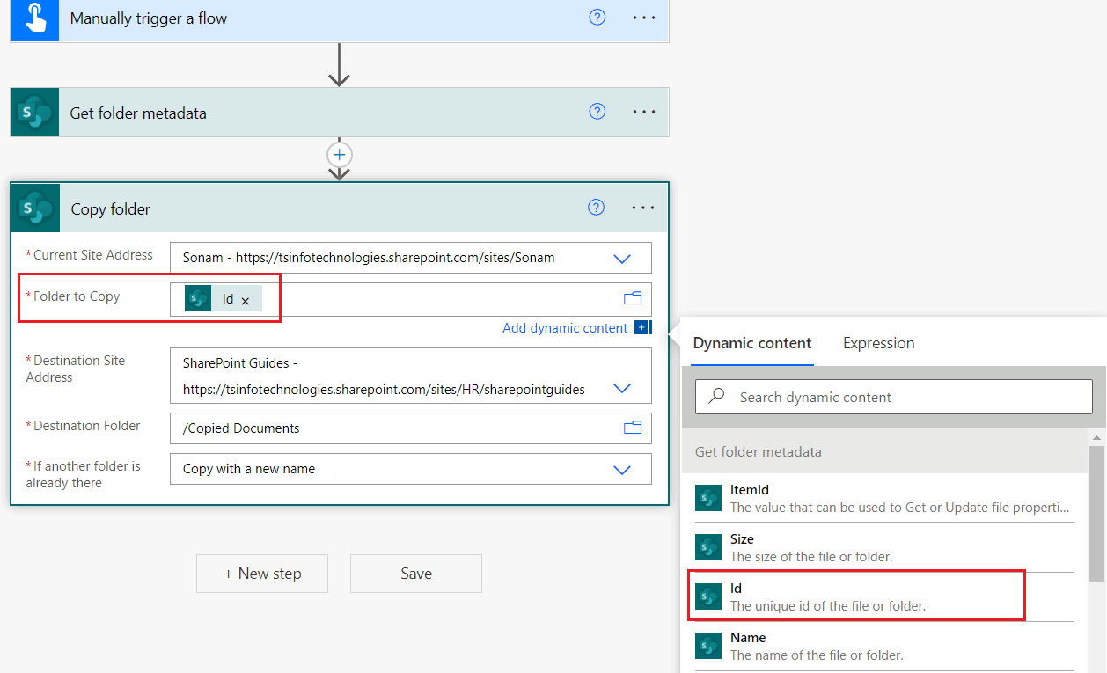Click the Add dynamic content link
Image resolution: width=1107 pixels, height=673 pixels.
(565, 327)
